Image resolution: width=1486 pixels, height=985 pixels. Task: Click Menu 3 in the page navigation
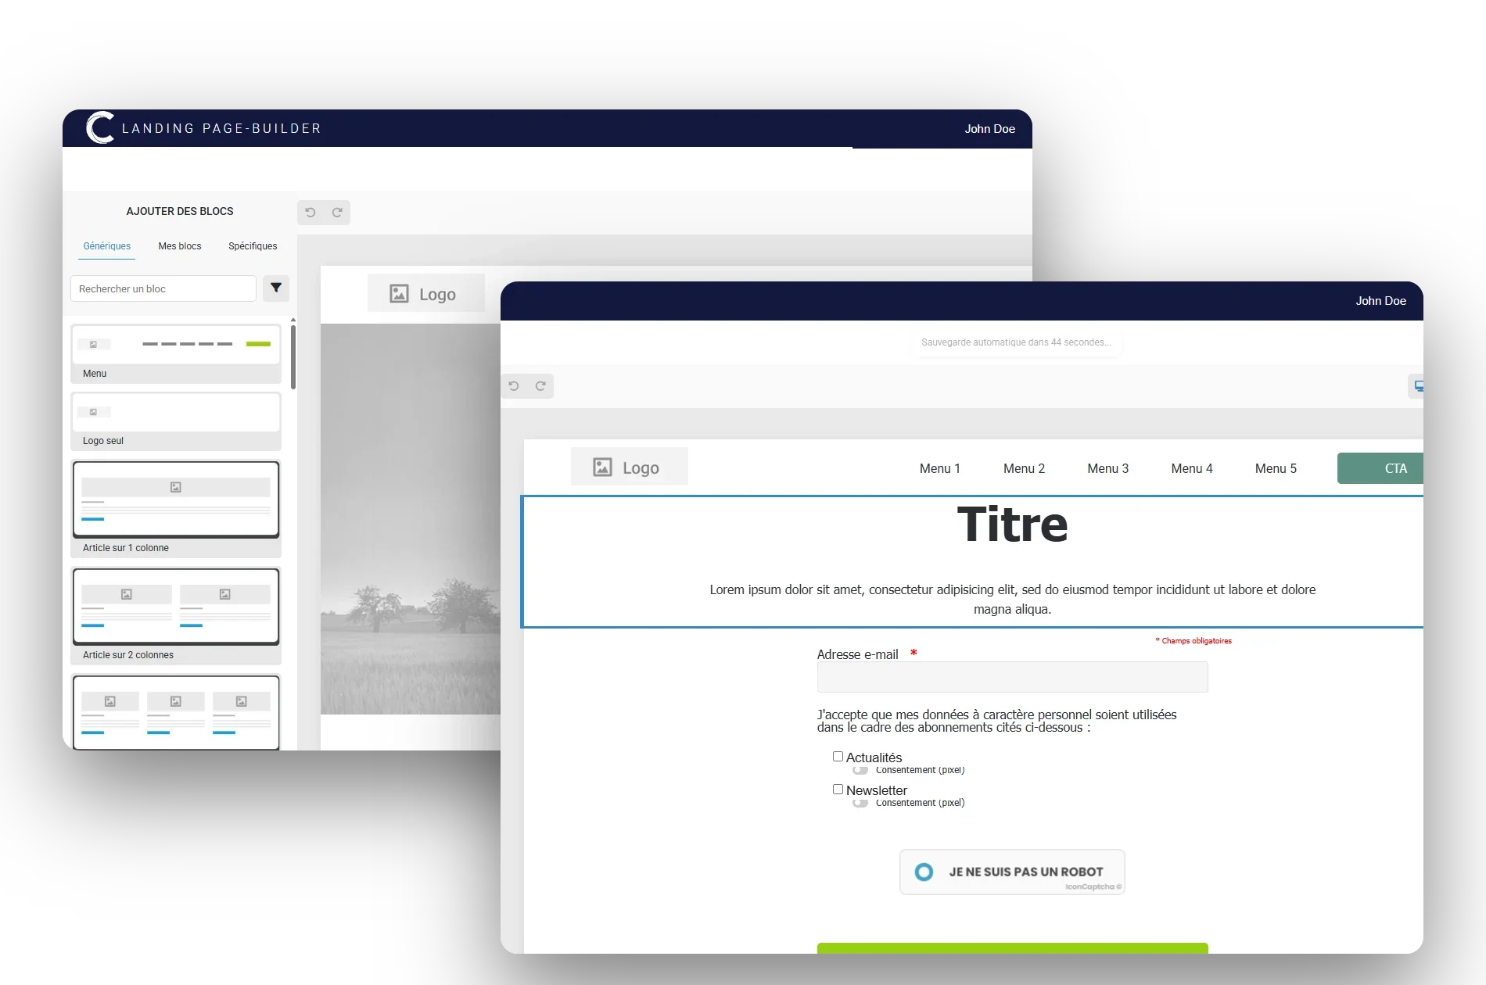[x=1108, y=468]
